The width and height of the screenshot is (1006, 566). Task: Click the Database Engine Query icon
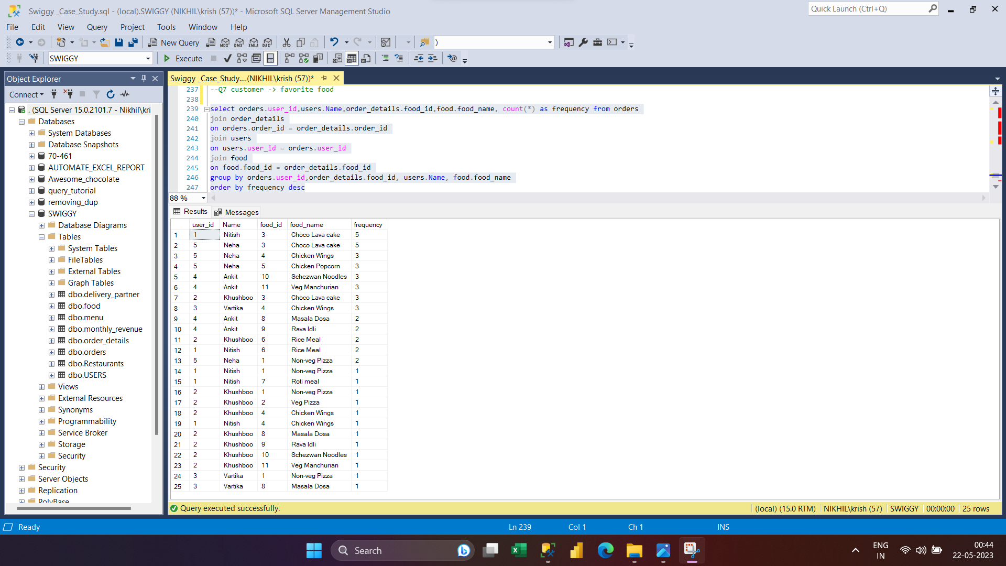click(x=211, y=42)
